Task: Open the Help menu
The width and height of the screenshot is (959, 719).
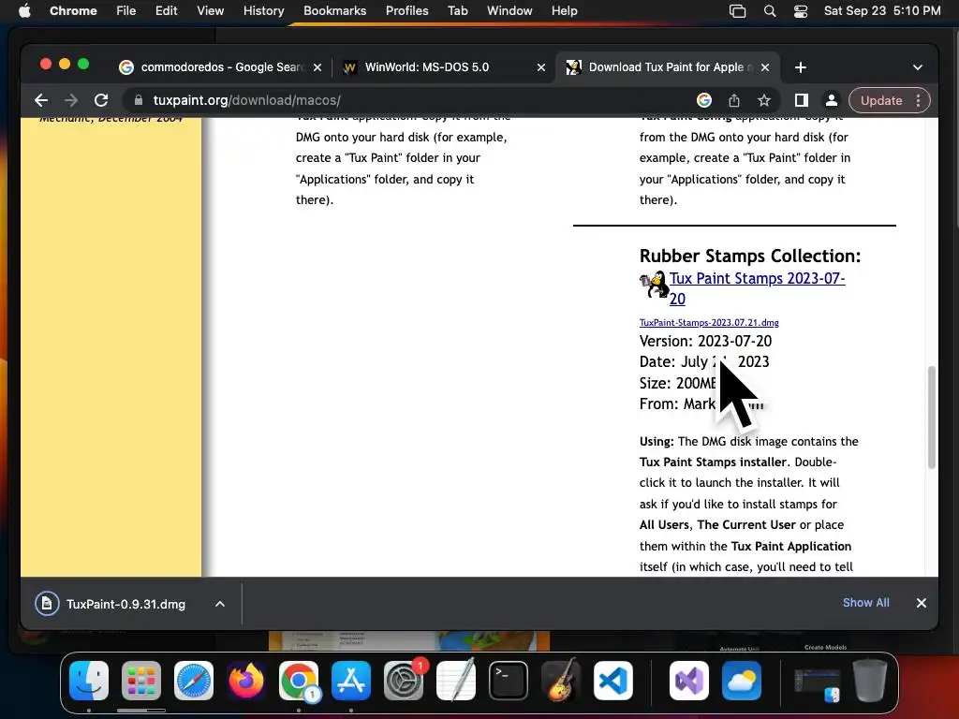Action: [x=564, y=11]
